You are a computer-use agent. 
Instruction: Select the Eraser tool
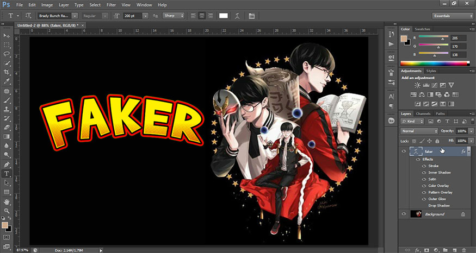click(7, 127)
